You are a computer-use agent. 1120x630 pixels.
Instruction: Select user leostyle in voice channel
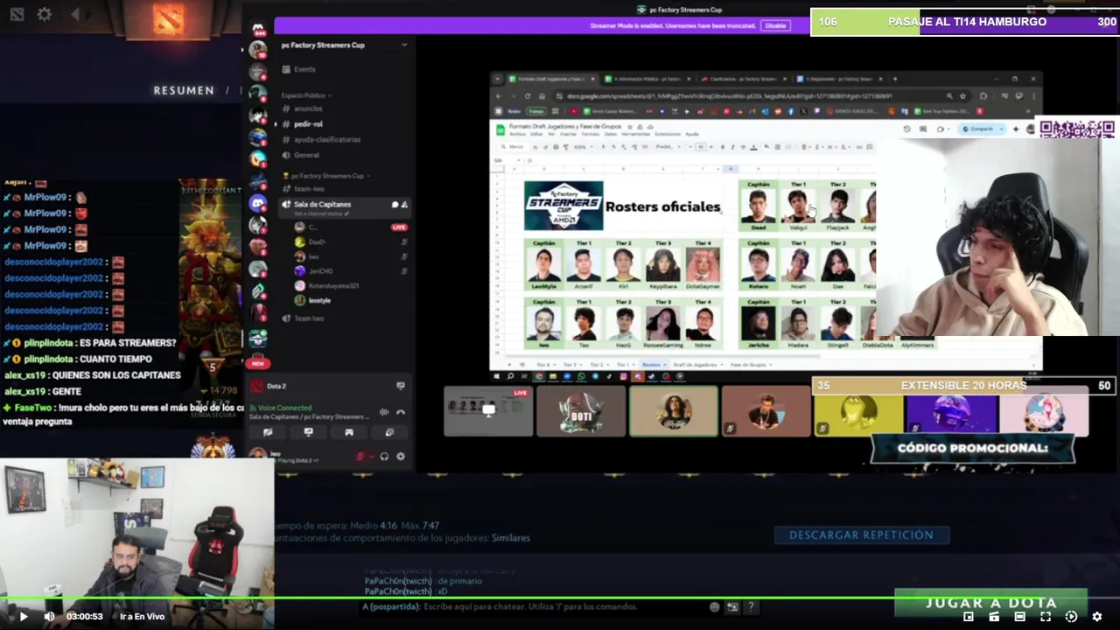(x=319, y=301)
